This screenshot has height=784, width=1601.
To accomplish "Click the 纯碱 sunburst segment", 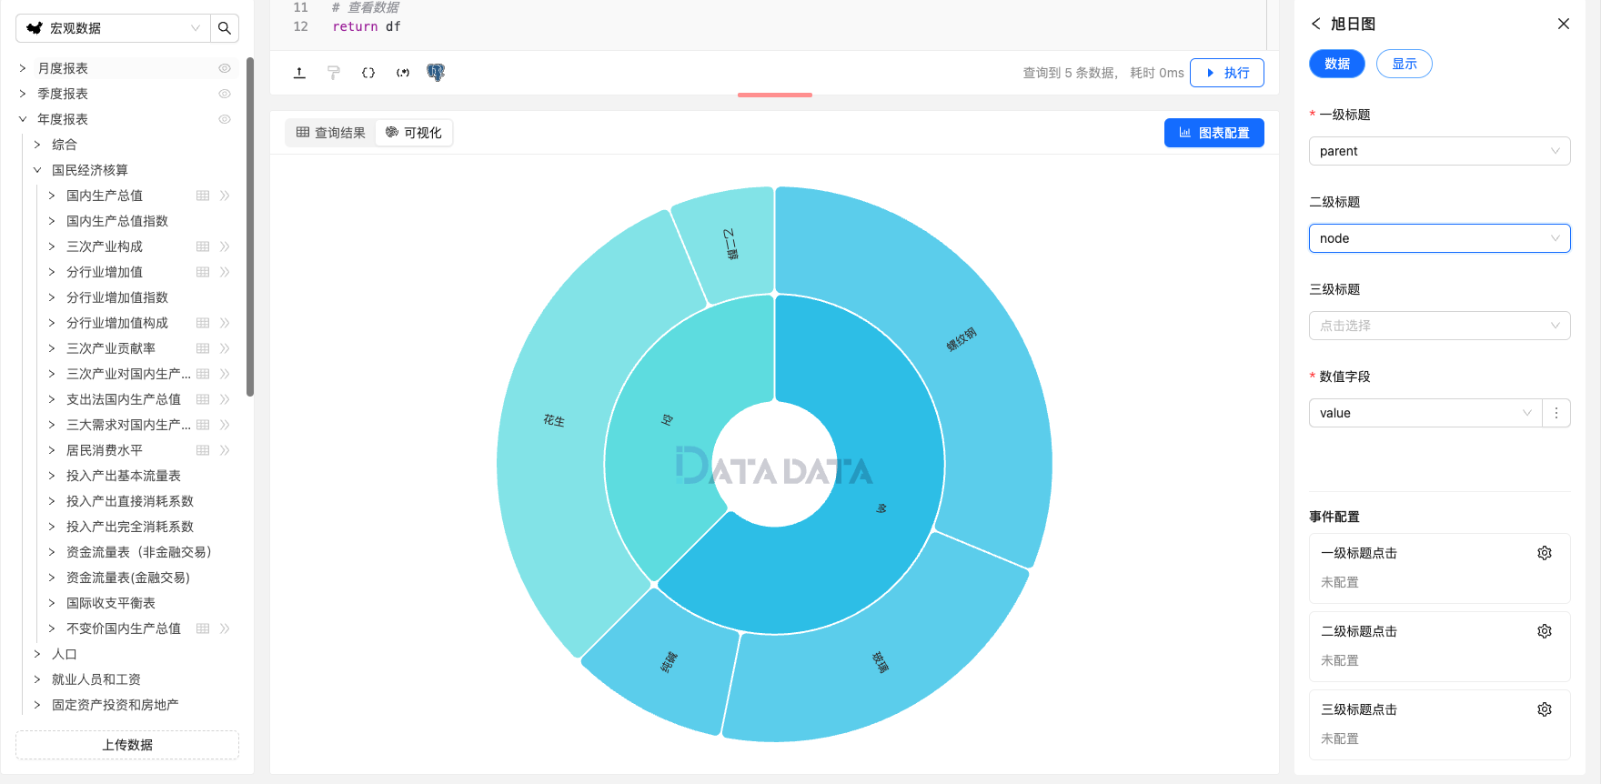I will (x=669, y=661).
